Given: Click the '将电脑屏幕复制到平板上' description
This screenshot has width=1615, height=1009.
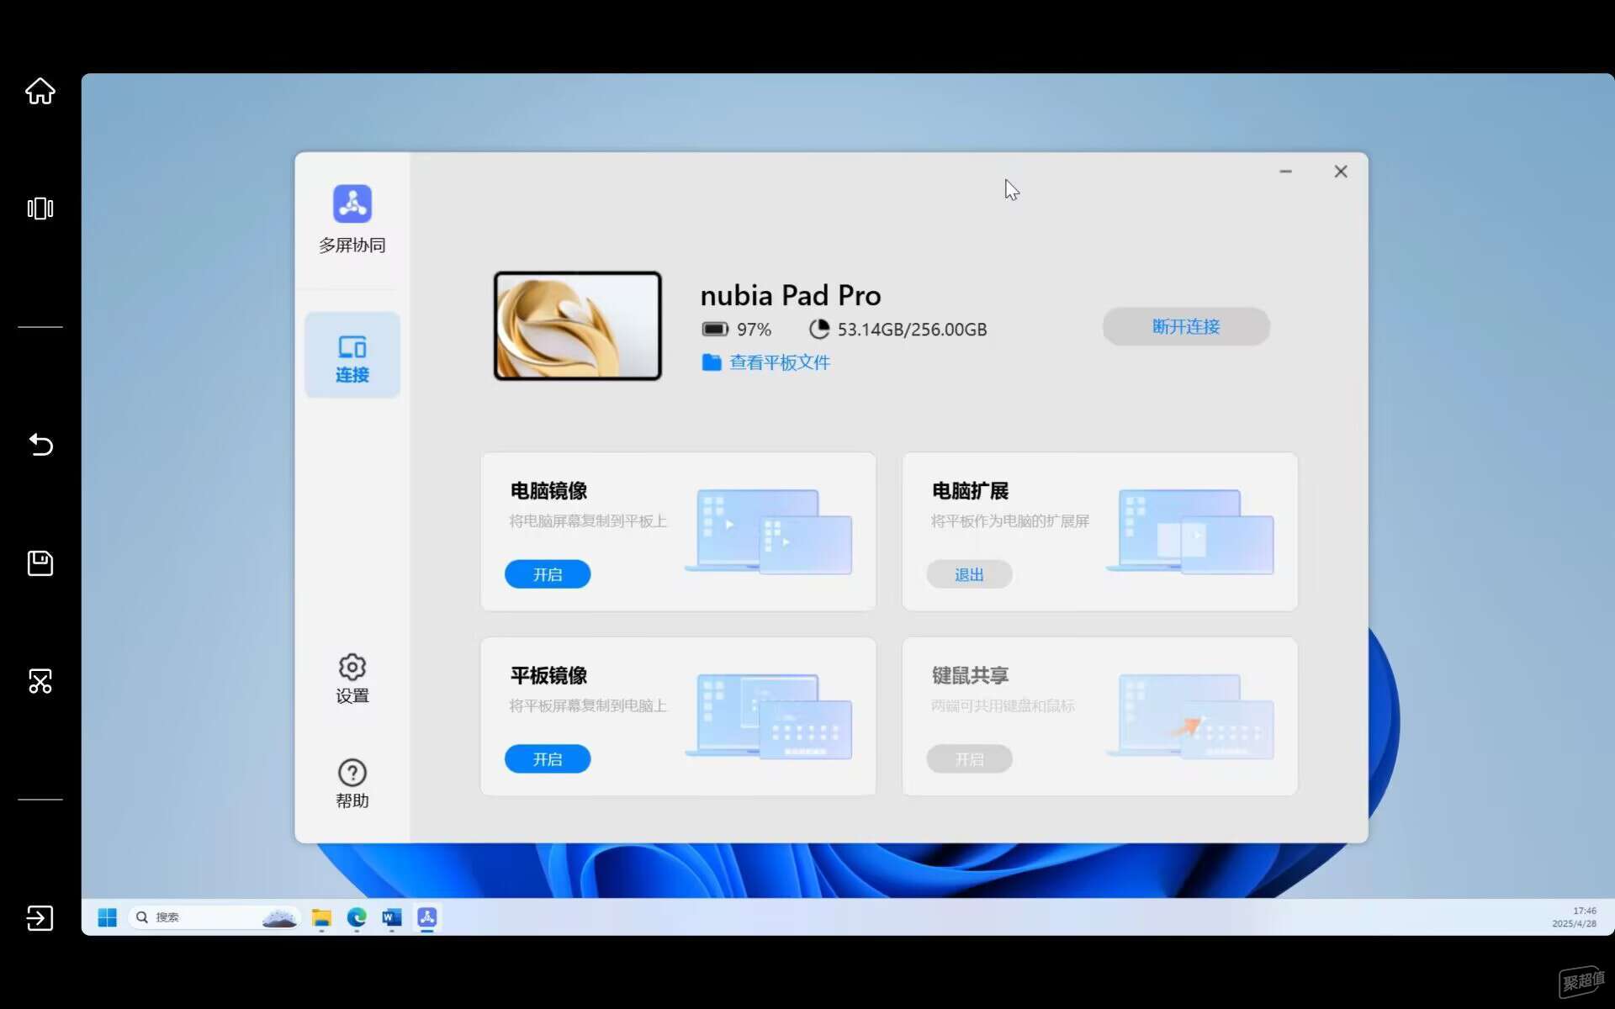Looking at the screenshot, I should click(588, 521).
